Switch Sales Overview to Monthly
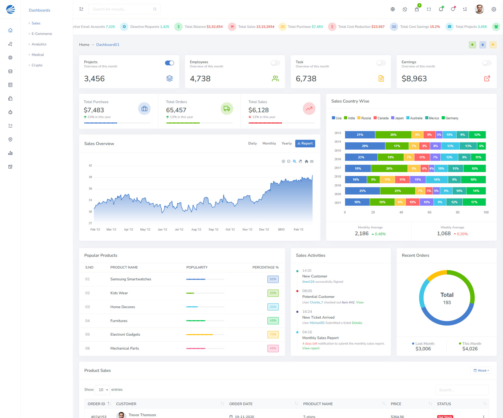The height and width of the screenshot is (418, 503). tap(269, 143)
